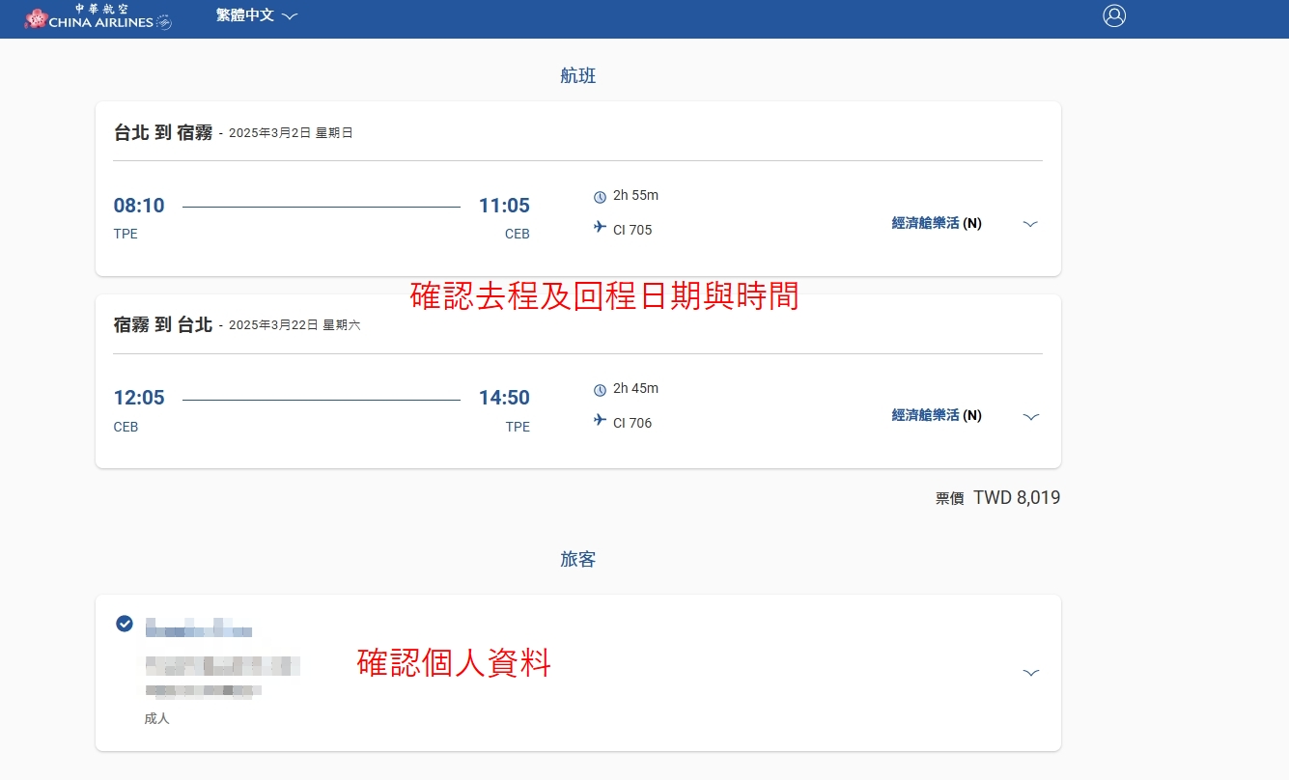Click the 旅客 section heading
The height and width of the screenshot is (780, 1289).
[x=577, y=560]
